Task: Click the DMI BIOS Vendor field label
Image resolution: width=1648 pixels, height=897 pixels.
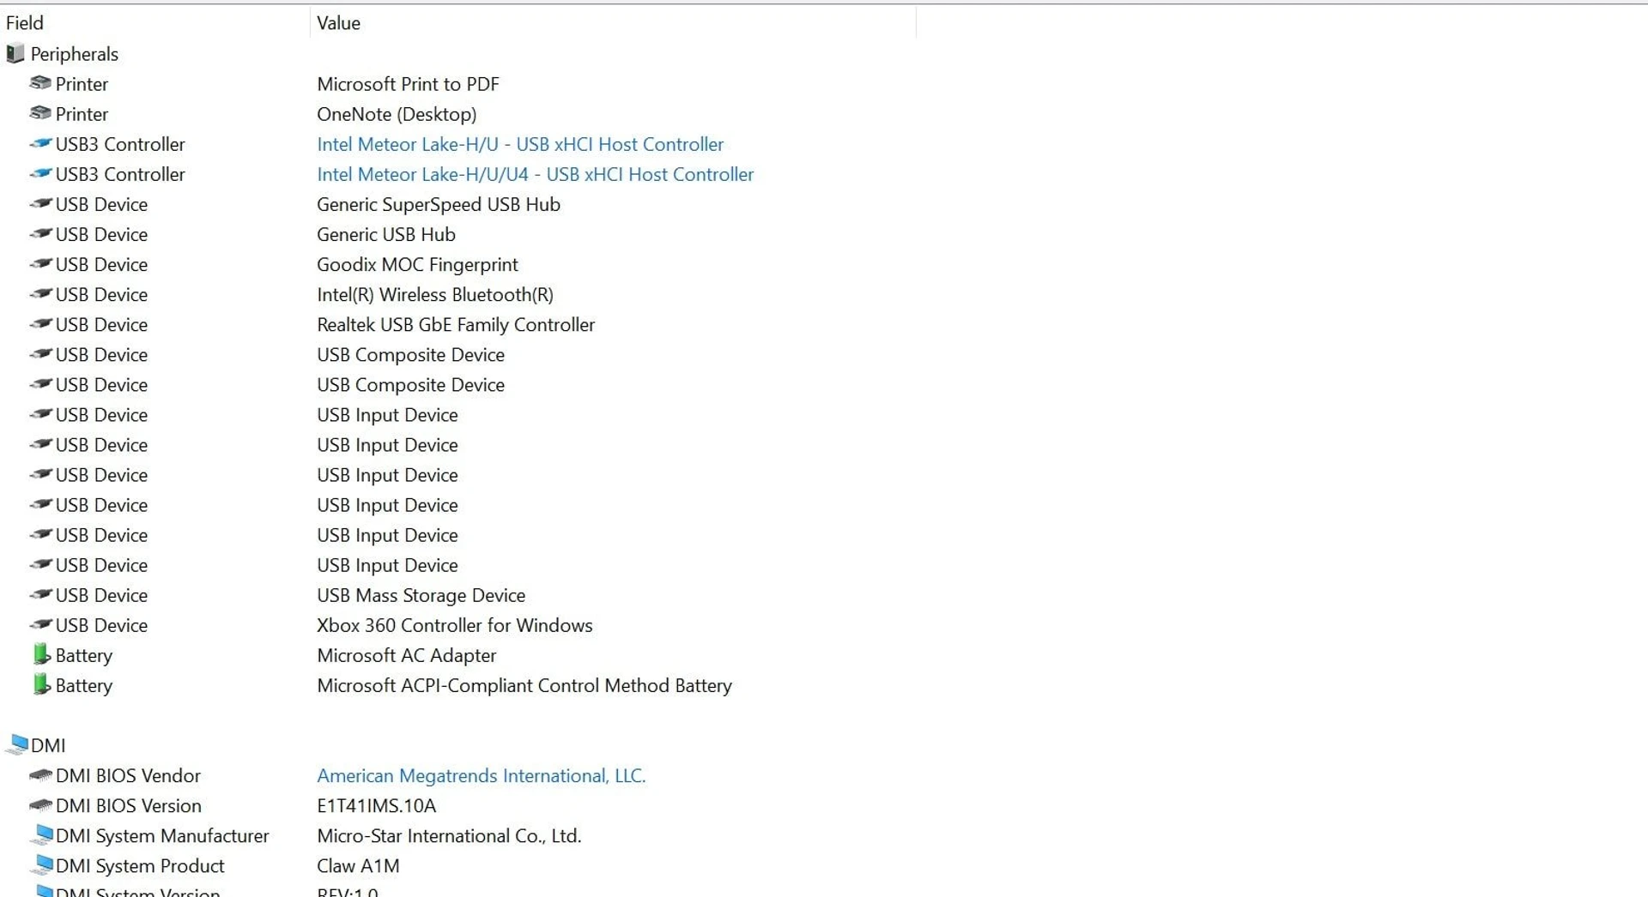Action: click(128, 775)
